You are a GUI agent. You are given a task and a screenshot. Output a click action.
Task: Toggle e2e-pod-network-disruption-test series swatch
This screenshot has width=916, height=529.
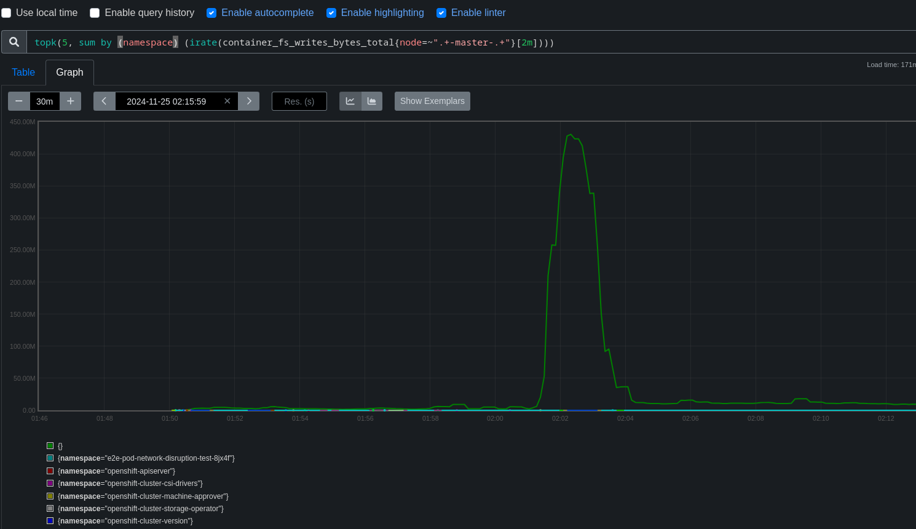pyautogui.click(x=50, y=458)
